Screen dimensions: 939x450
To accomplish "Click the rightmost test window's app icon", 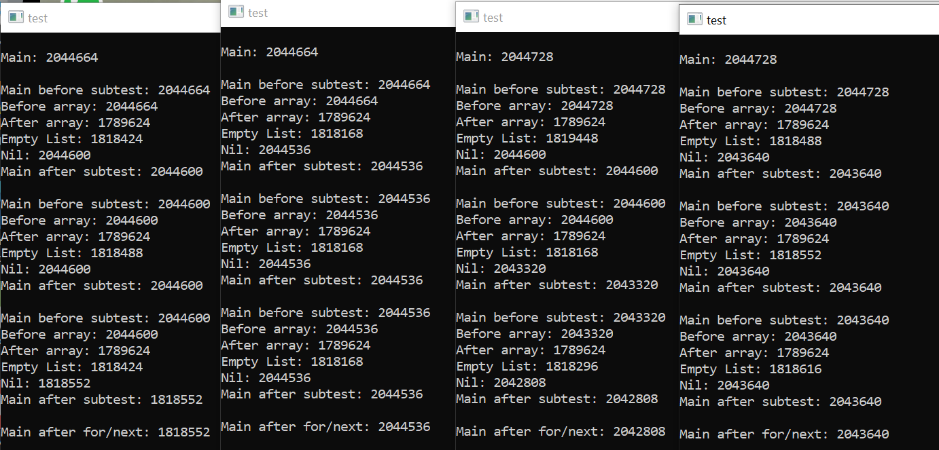I will [694, 19].
